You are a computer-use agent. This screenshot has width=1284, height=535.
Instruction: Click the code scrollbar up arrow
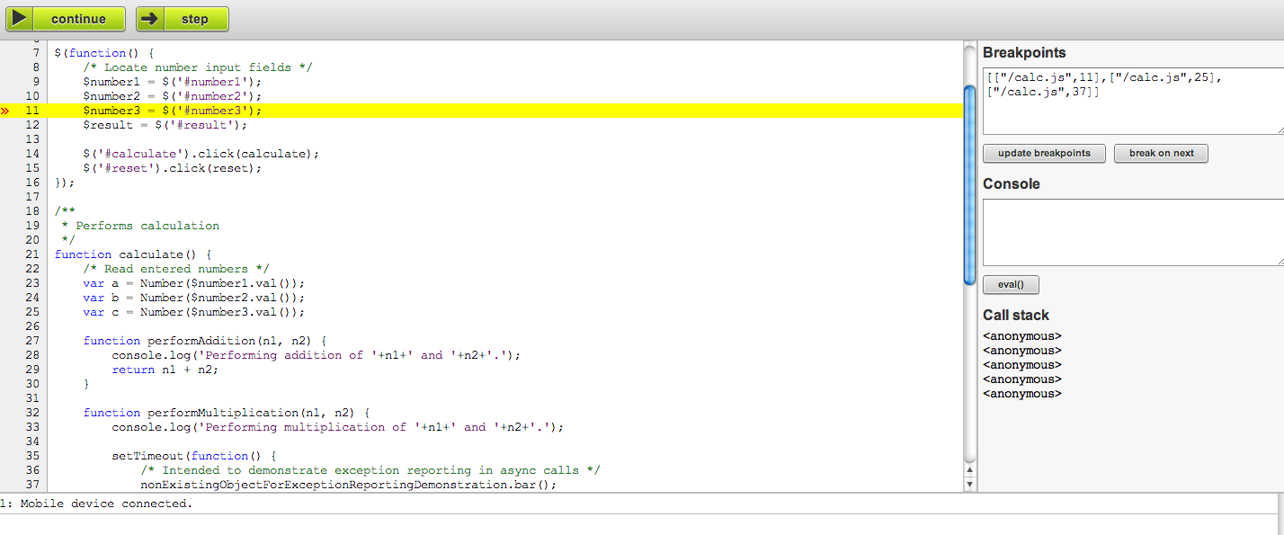(969, 470)
